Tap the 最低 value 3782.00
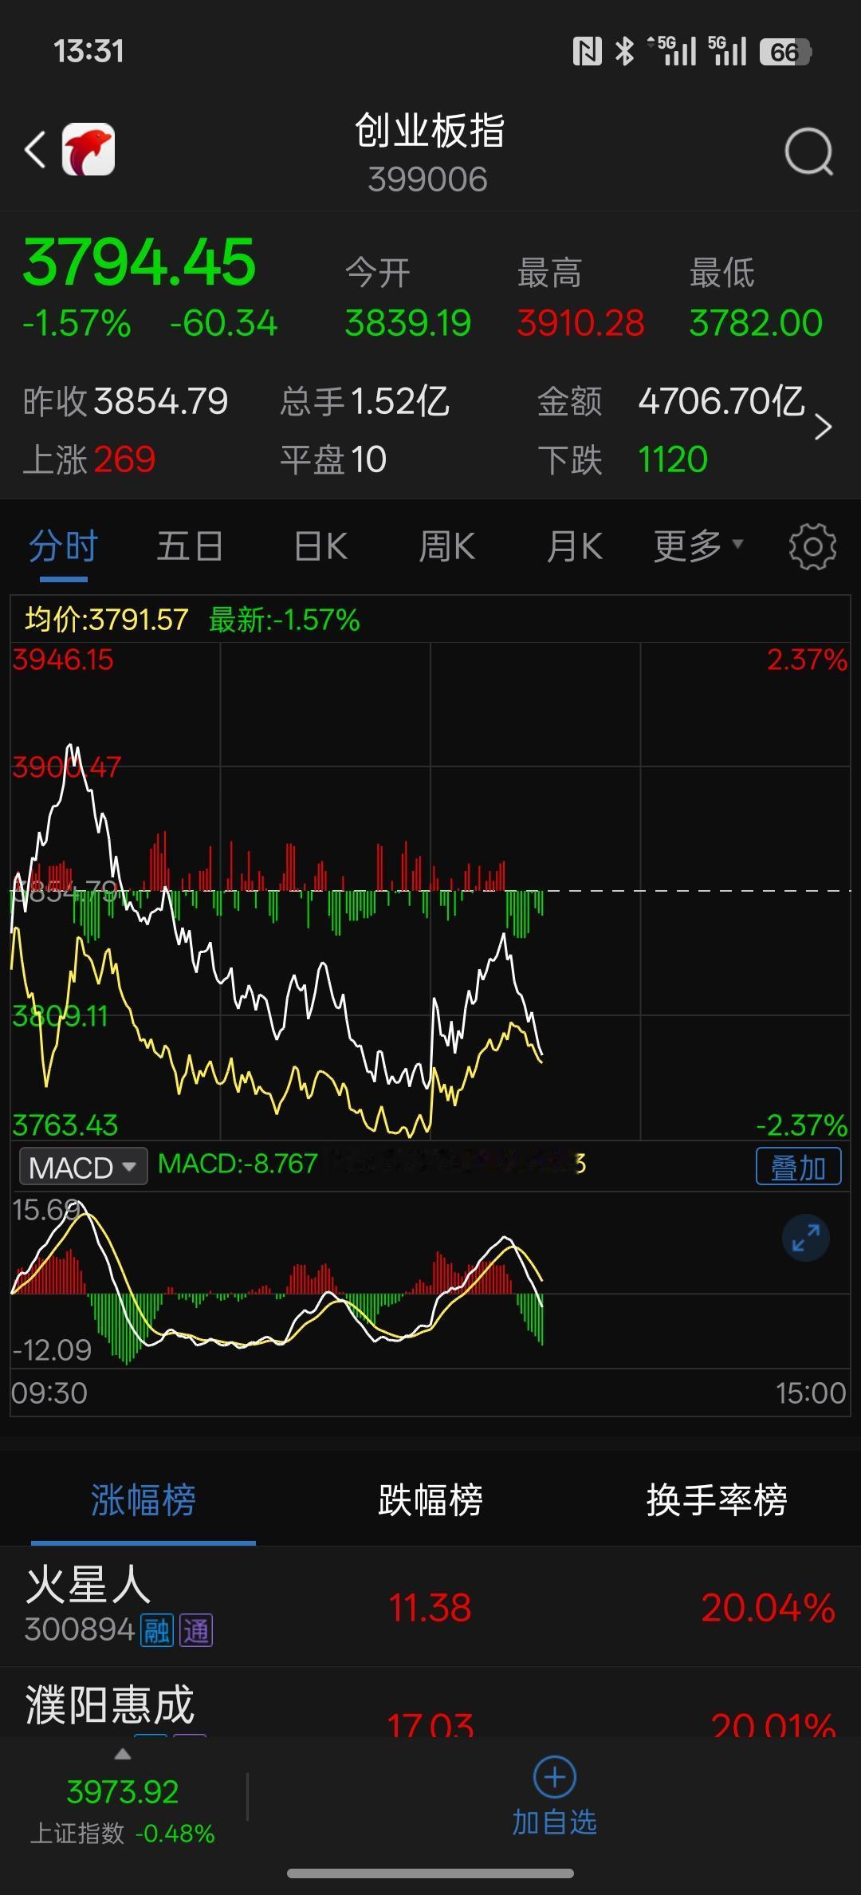The width and height of the screenshot is (861, 1895). click(756, 323)
